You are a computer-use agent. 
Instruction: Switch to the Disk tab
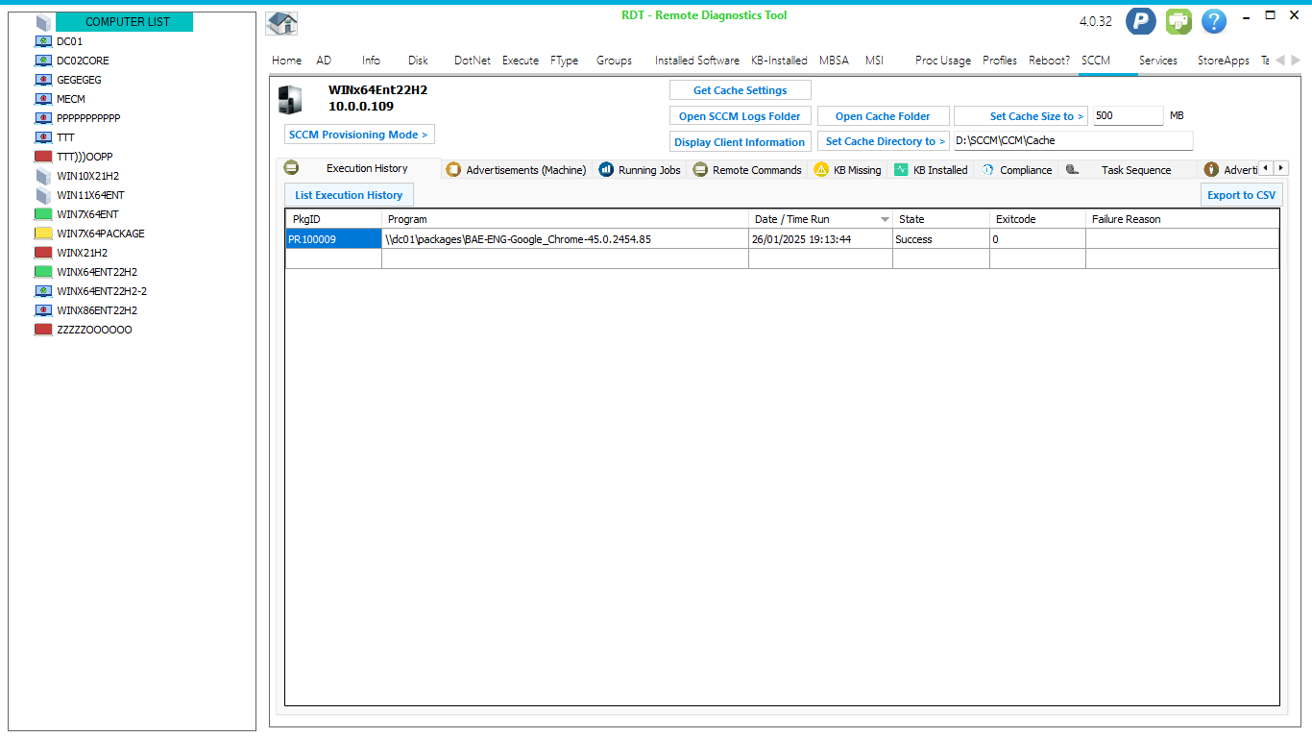tap(418, 60)
